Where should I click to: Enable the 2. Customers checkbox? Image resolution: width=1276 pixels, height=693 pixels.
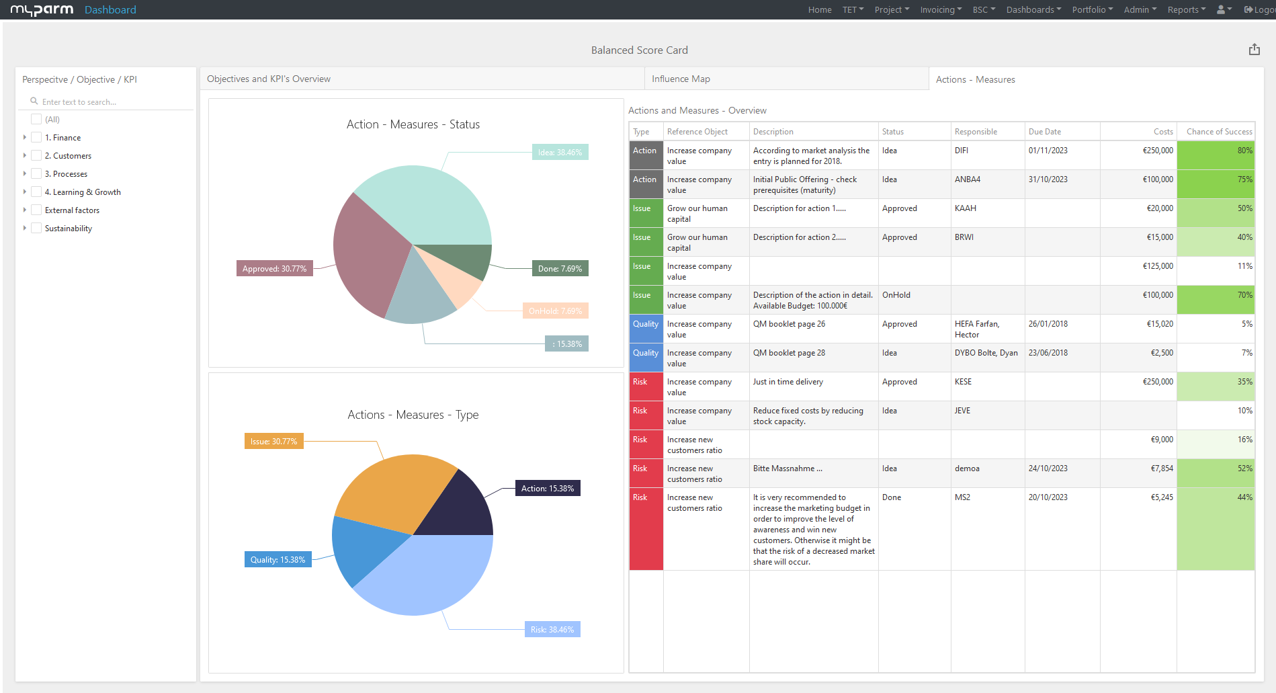[36, 155]
